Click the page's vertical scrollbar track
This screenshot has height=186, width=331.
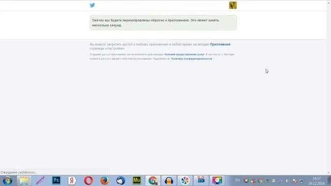pos(328,88)
